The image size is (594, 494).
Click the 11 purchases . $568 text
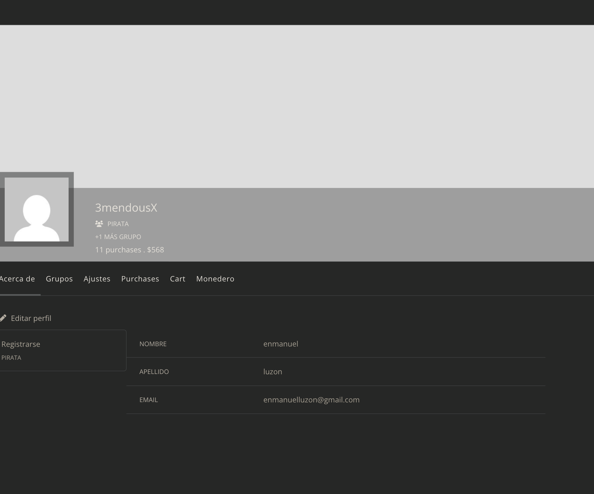130,250
